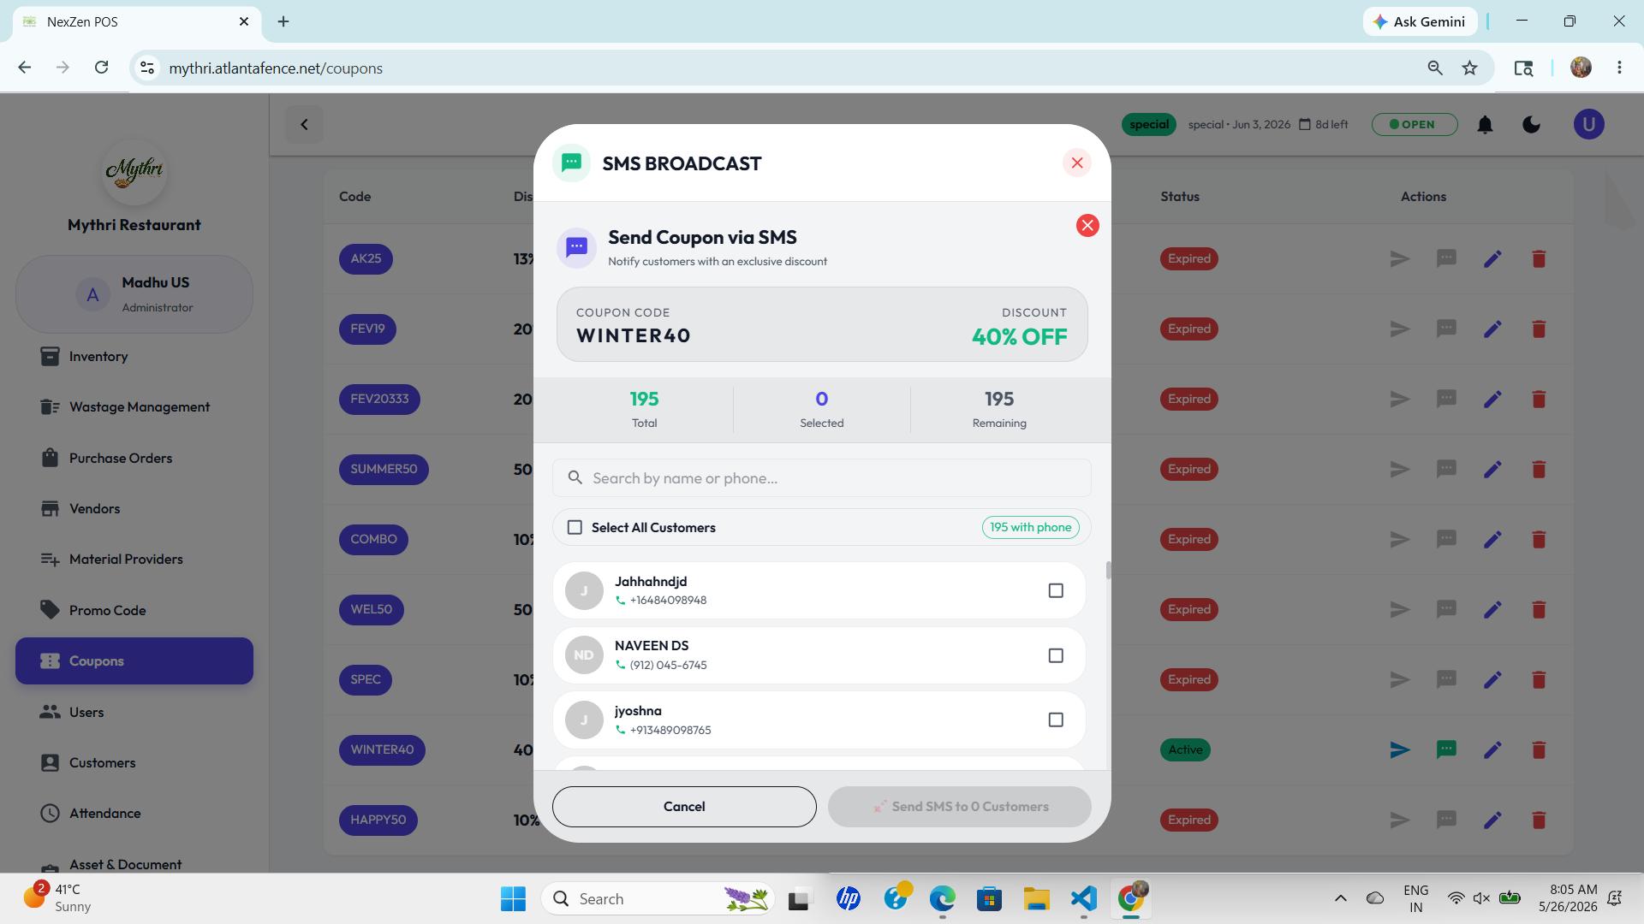
Task: Click the Cancel button
Action: 684,807
